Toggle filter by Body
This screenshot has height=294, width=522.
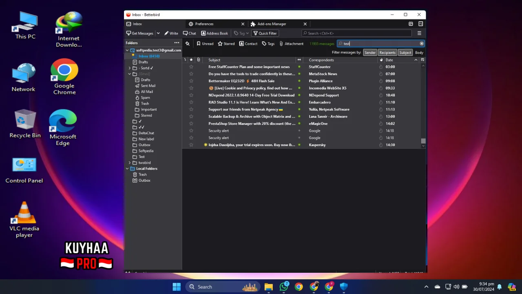(419, 53)
